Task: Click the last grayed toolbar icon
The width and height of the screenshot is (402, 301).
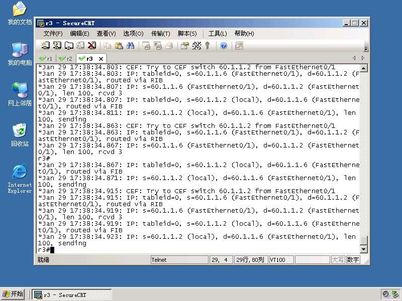Action: [x=239, y=46]
